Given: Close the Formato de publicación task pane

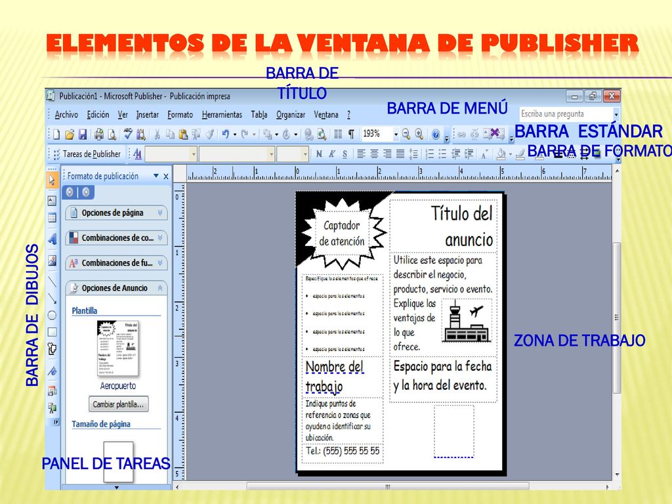Looking at the screenshot, I should click(x=166, y=176).
